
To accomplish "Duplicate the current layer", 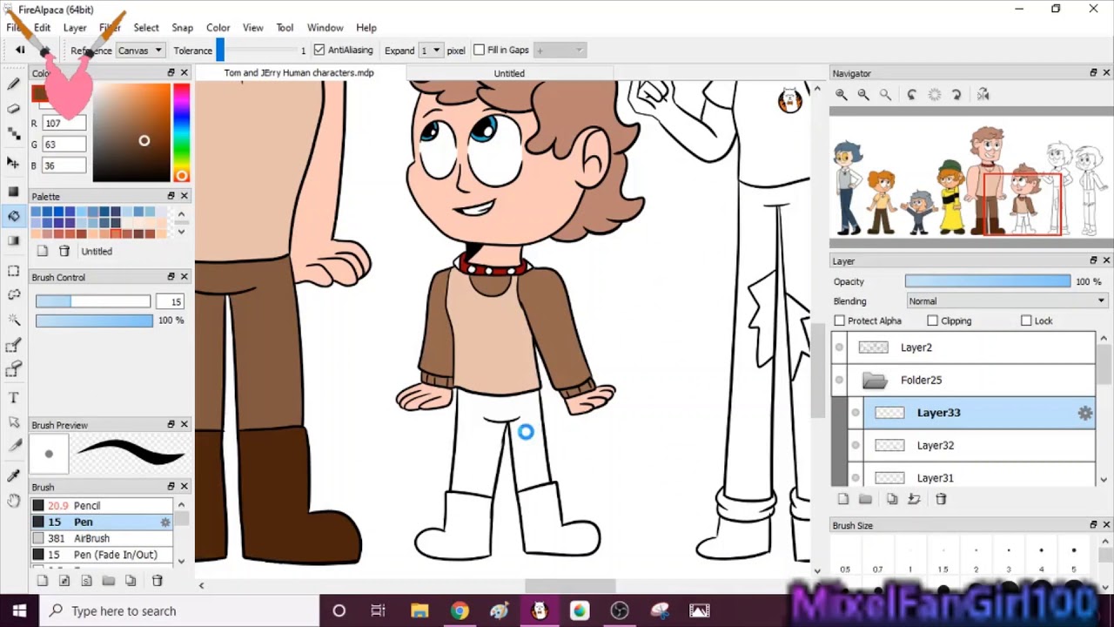I will [x=892, y=499].
